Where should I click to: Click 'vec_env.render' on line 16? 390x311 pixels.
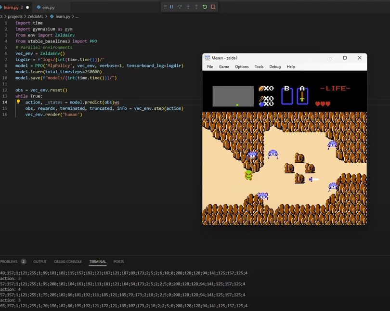point(42,115)
